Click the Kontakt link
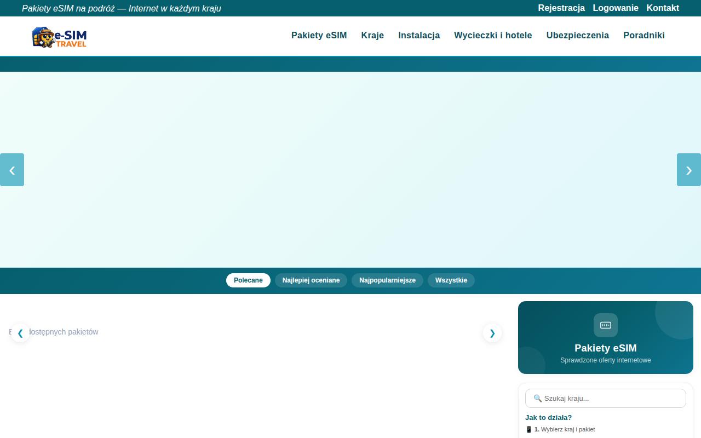The width and height of the screenshot is (701, 438). coord(663,8)
